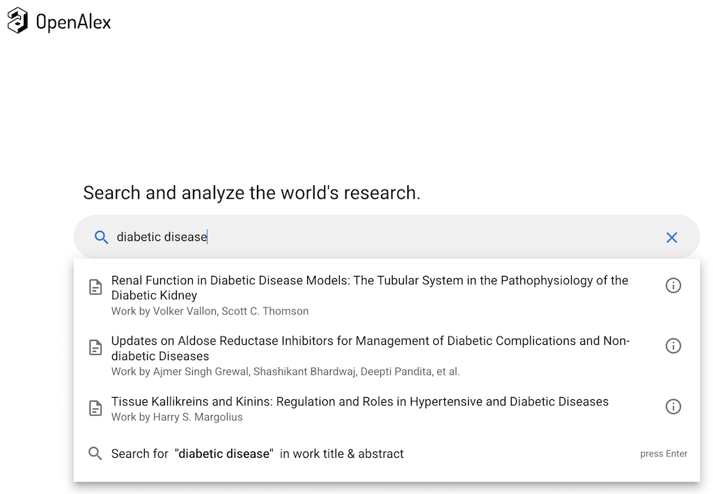Click document icon beside Tissue Kallikreins result
This screenshot has width=713, height=494.
pos(96,408)
